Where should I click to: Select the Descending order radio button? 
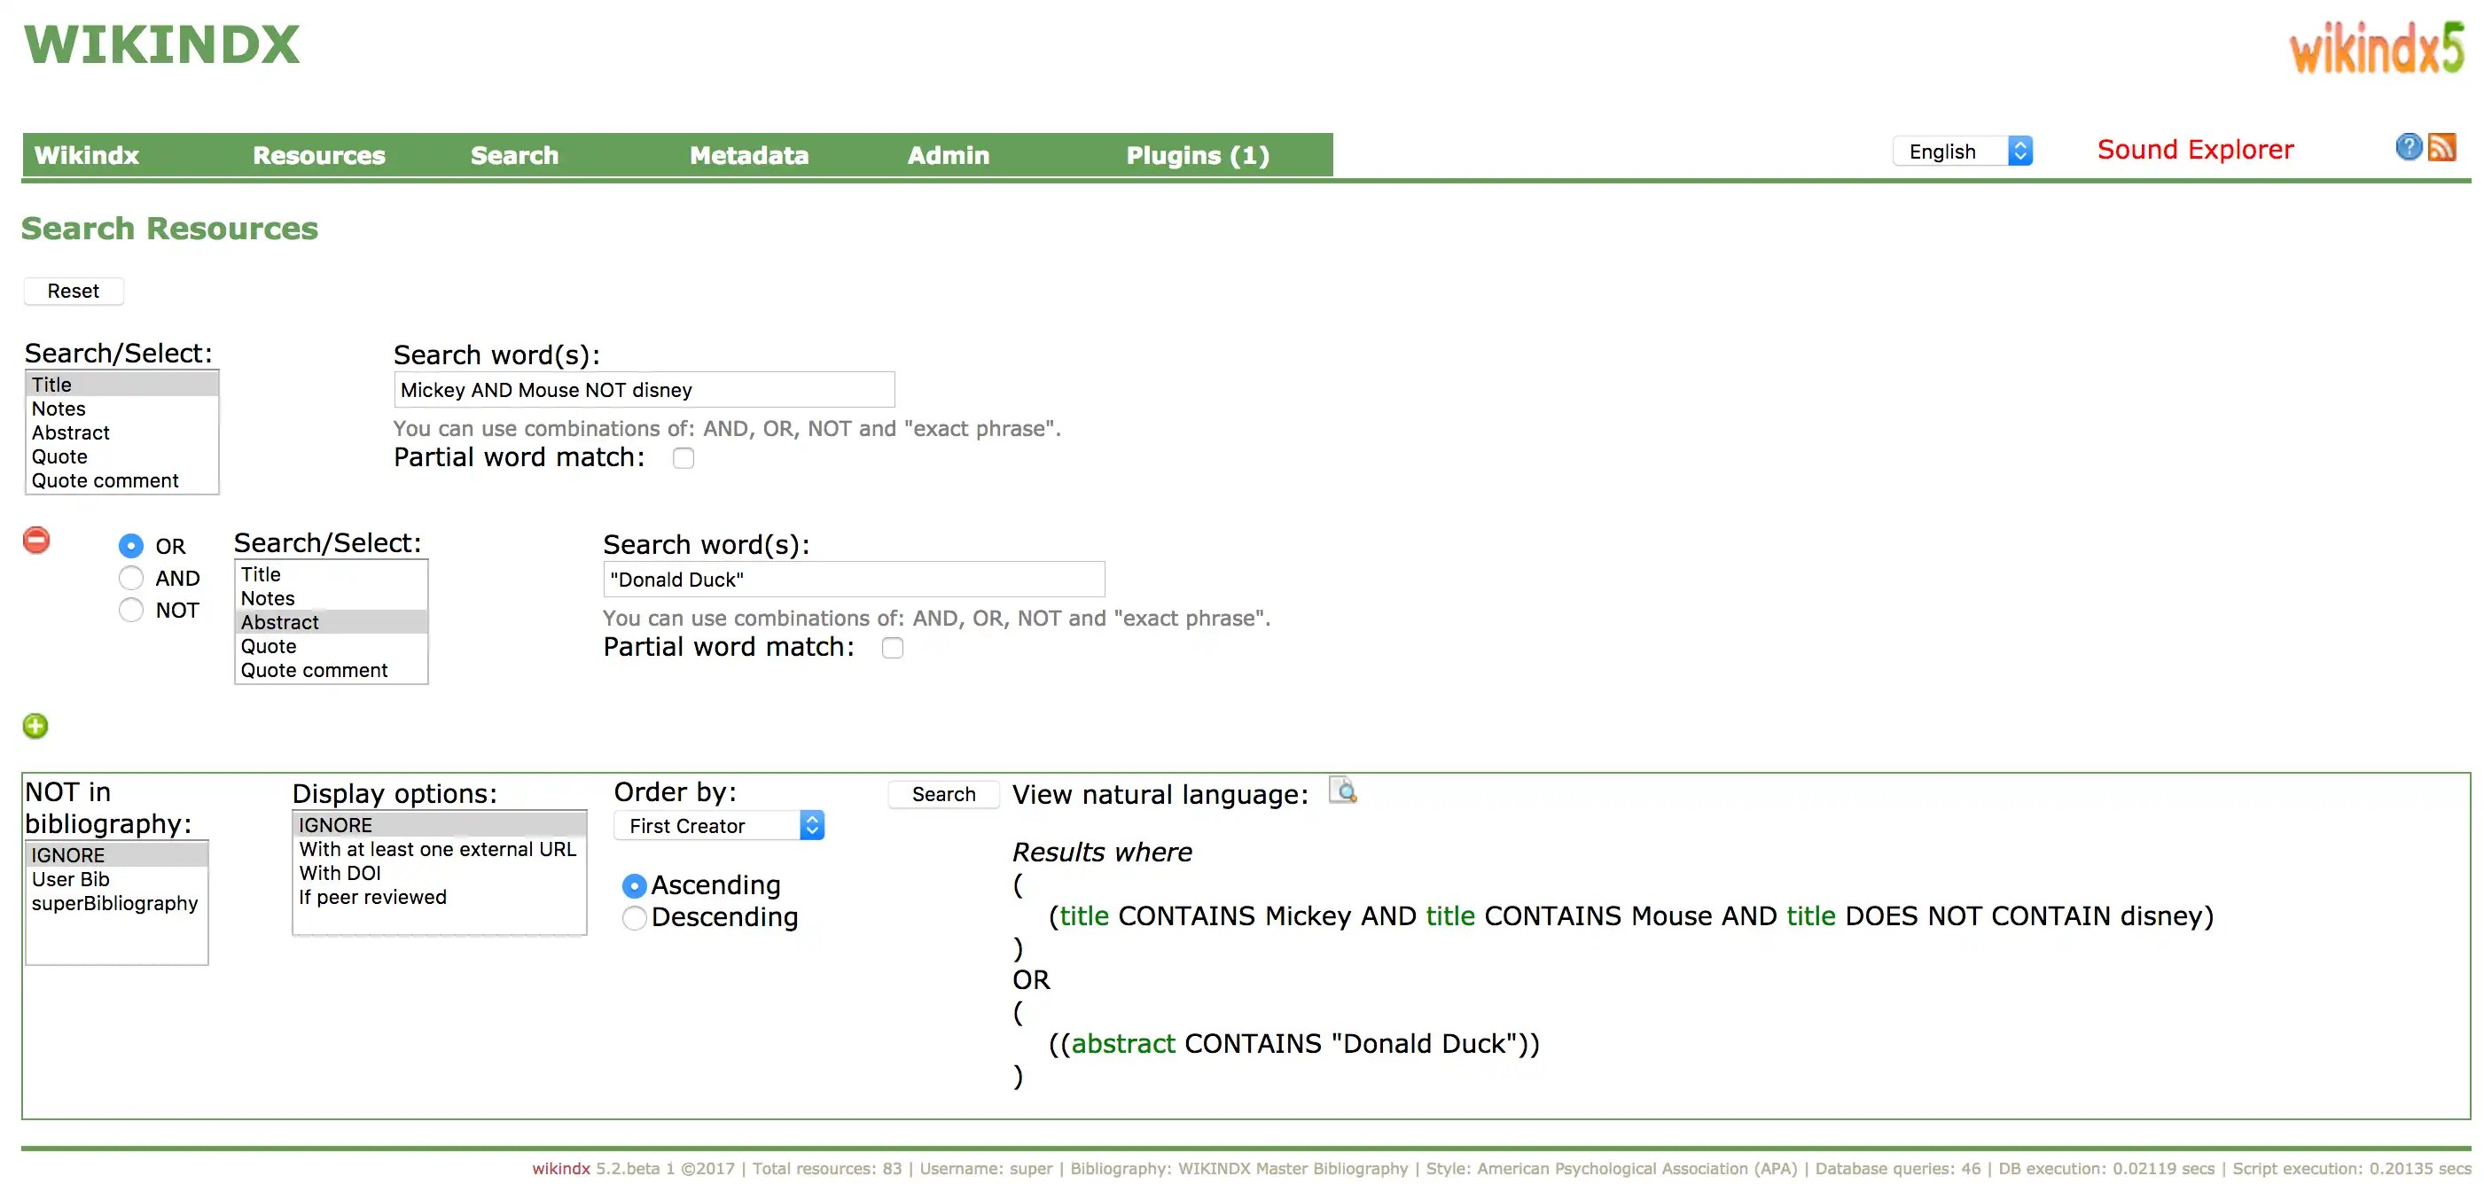pyautogui.click(x=634, y=916)
